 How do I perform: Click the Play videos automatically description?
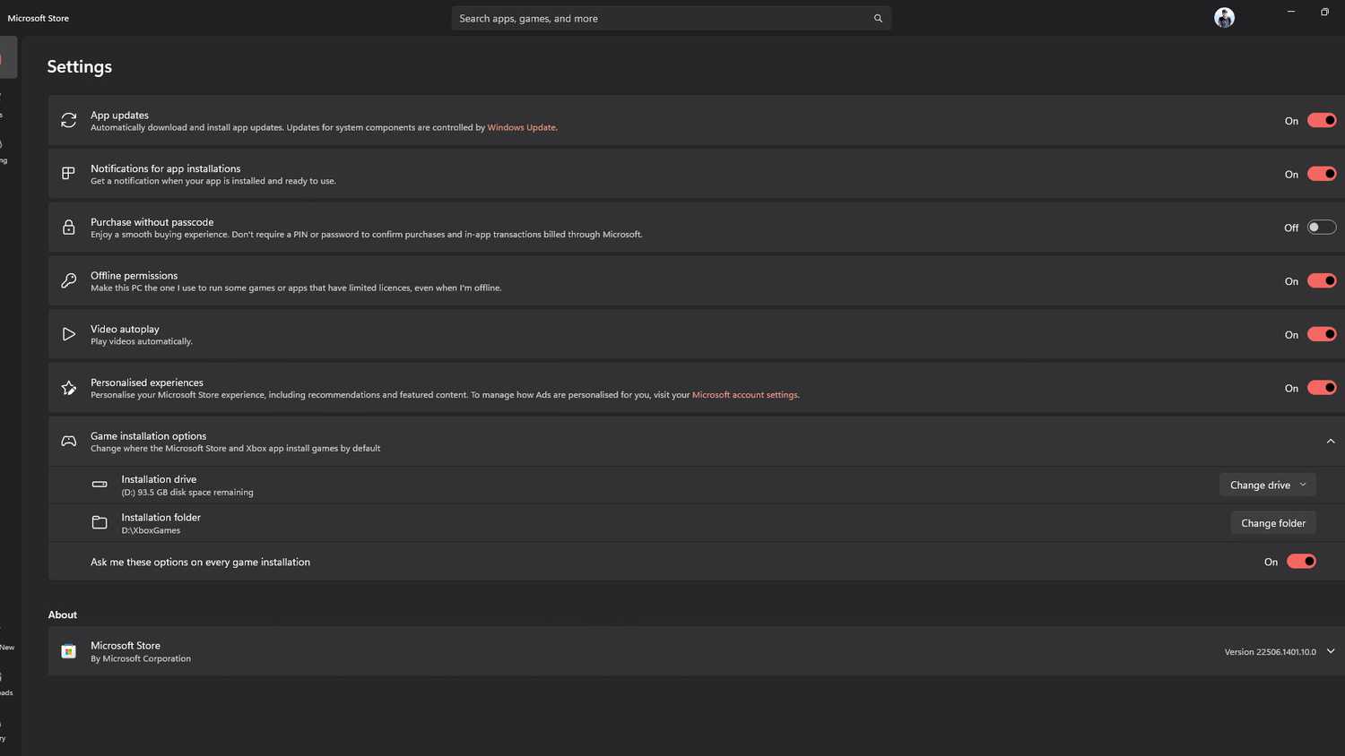(142, 341)
